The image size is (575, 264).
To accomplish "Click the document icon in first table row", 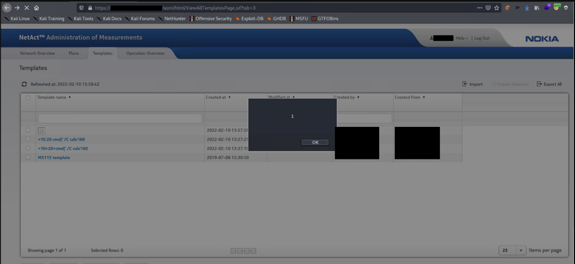I will [x=41, y=130].
